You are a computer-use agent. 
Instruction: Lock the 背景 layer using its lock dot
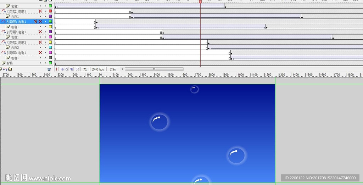(x=45, y=63)
